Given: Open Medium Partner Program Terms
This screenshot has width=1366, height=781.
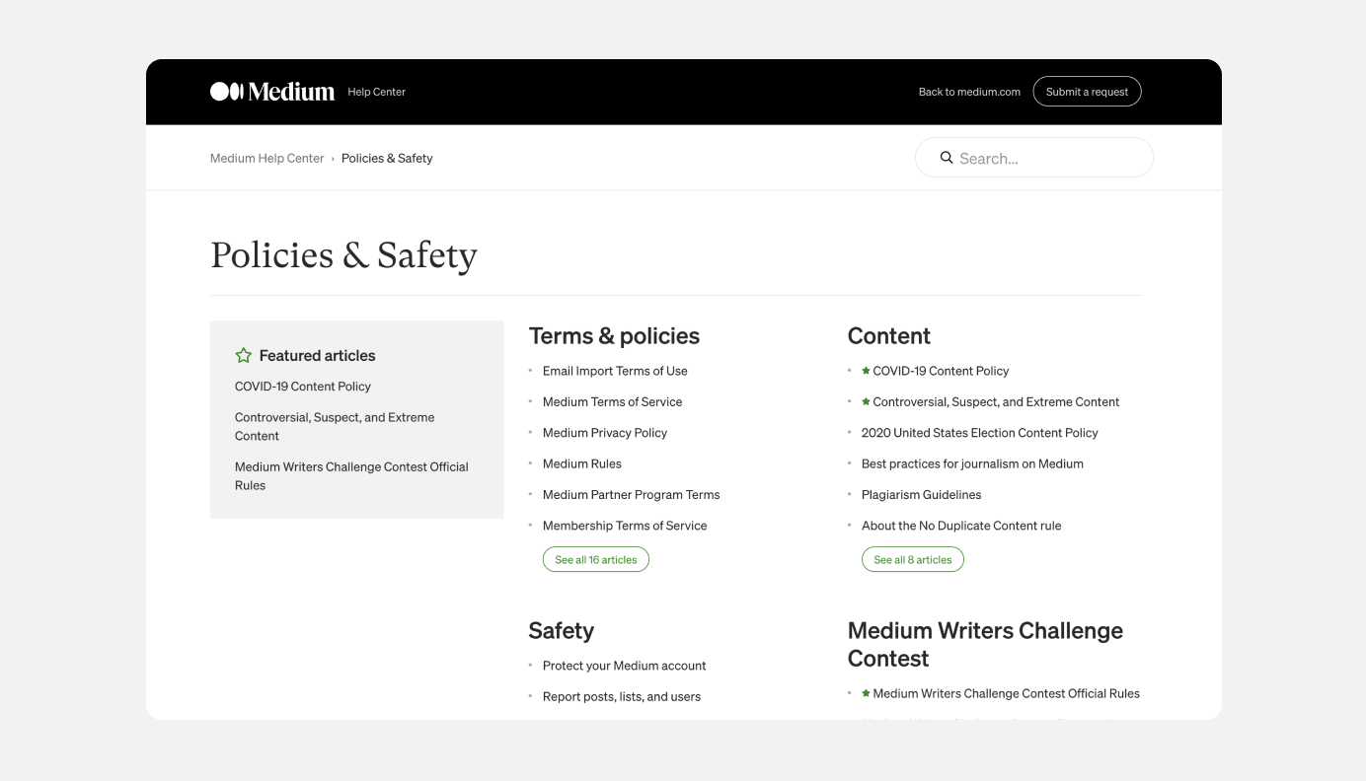Looking at the screenshot, I should [x=632, y=495].
